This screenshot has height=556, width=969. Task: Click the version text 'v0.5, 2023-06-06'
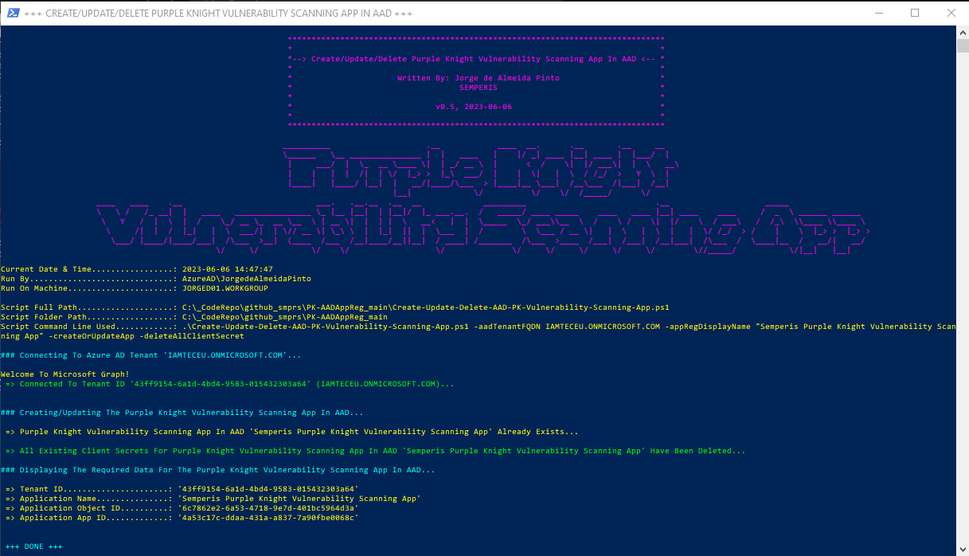pos(473,107)
